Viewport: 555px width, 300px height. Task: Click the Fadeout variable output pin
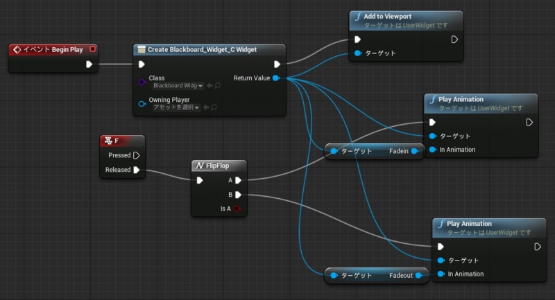[x=419, y=276]
